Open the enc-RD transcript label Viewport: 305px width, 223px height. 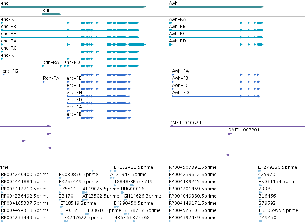point(72,62)
